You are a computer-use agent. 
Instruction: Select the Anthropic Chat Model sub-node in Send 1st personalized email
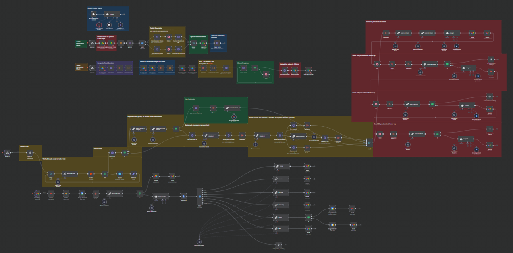[x=395, y=46]
